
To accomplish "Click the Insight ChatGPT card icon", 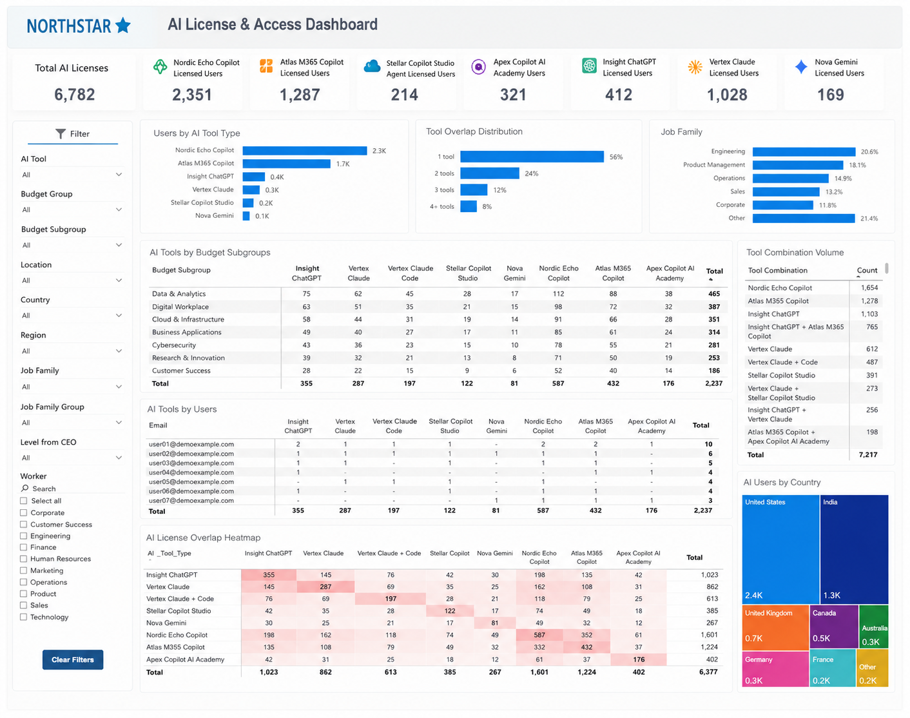I will tap(589, 66).
